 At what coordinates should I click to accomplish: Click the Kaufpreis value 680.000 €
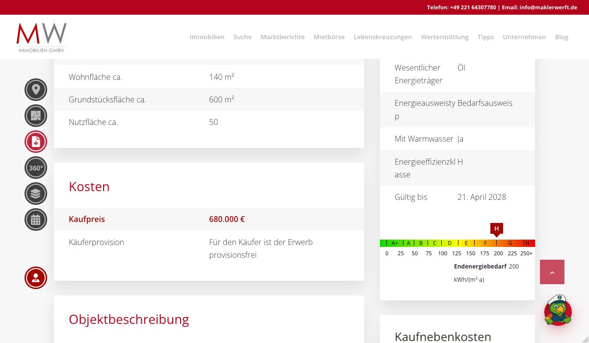pyautogui.click(x=227, y=219)
